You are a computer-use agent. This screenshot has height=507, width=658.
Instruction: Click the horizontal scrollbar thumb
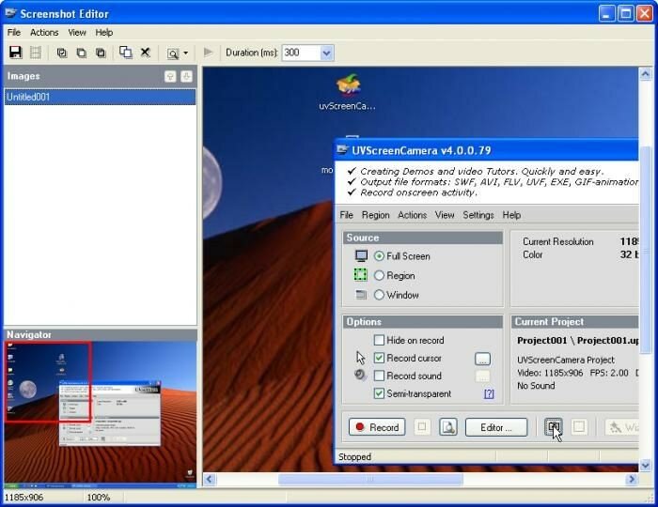pos(370,480)
